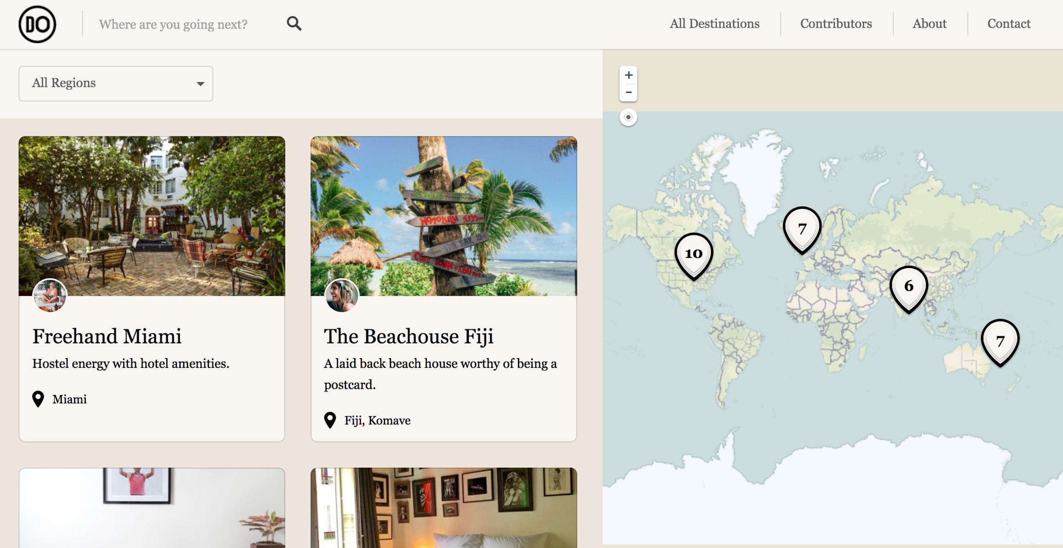Click the cluster marker 7 over Europe
Viewport: 1063px width, 548px height.
coord(802,231)
